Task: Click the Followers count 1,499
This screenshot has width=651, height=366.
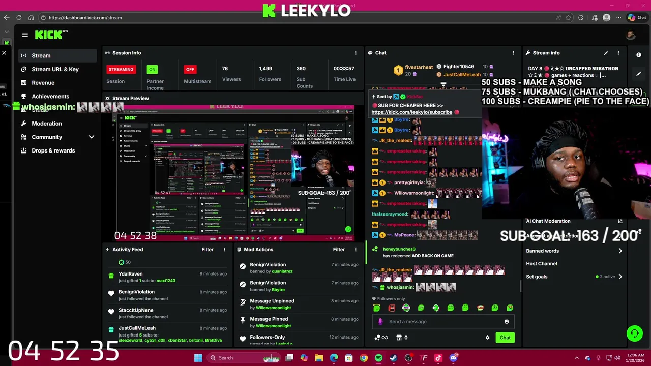Action: tap(265, 69)
